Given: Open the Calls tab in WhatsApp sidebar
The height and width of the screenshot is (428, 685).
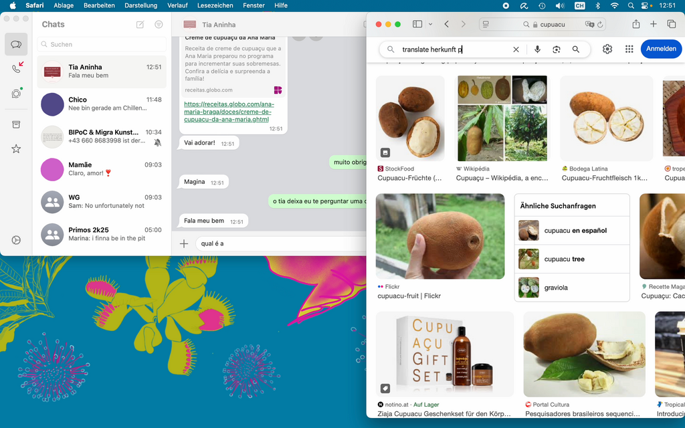Looking at the screenshot, I should pos(17,68).
